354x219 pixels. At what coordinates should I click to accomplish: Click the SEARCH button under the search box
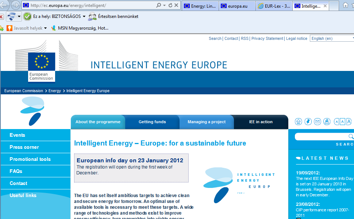[345, 144]
